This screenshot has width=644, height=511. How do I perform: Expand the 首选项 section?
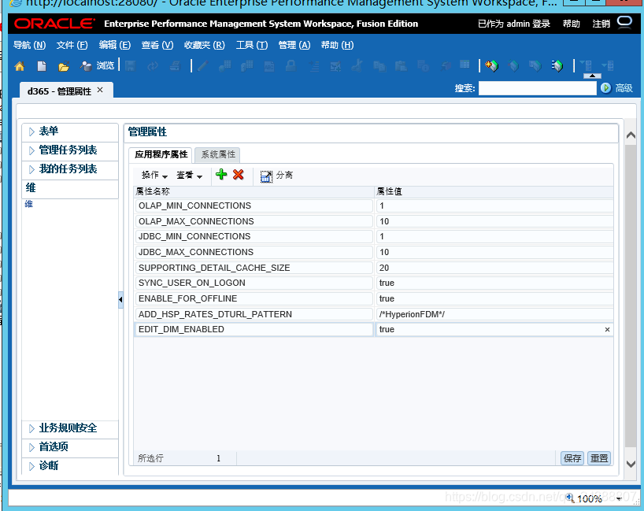click(x=31, y=447)
